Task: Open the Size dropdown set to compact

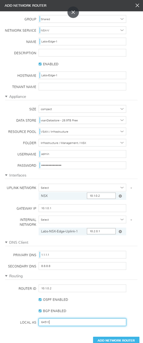Action: (x=82, y=109)
